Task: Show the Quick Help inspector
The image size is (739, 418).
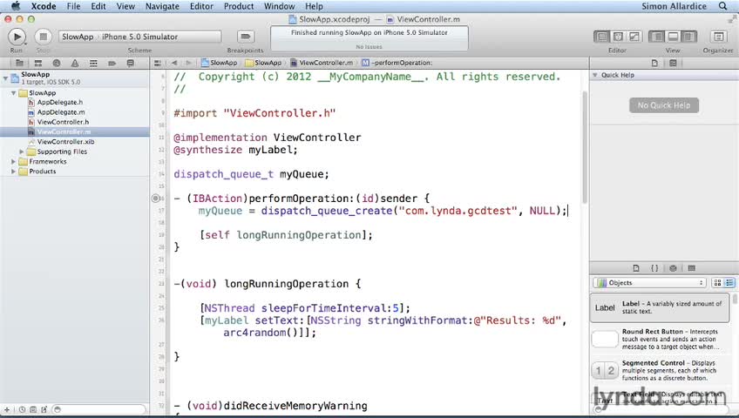Action: point(673,63)
